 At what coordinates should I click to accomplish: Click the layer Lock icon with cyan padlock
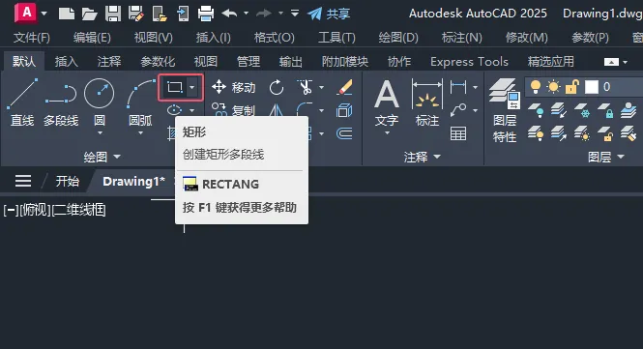[x=605, y=110]
